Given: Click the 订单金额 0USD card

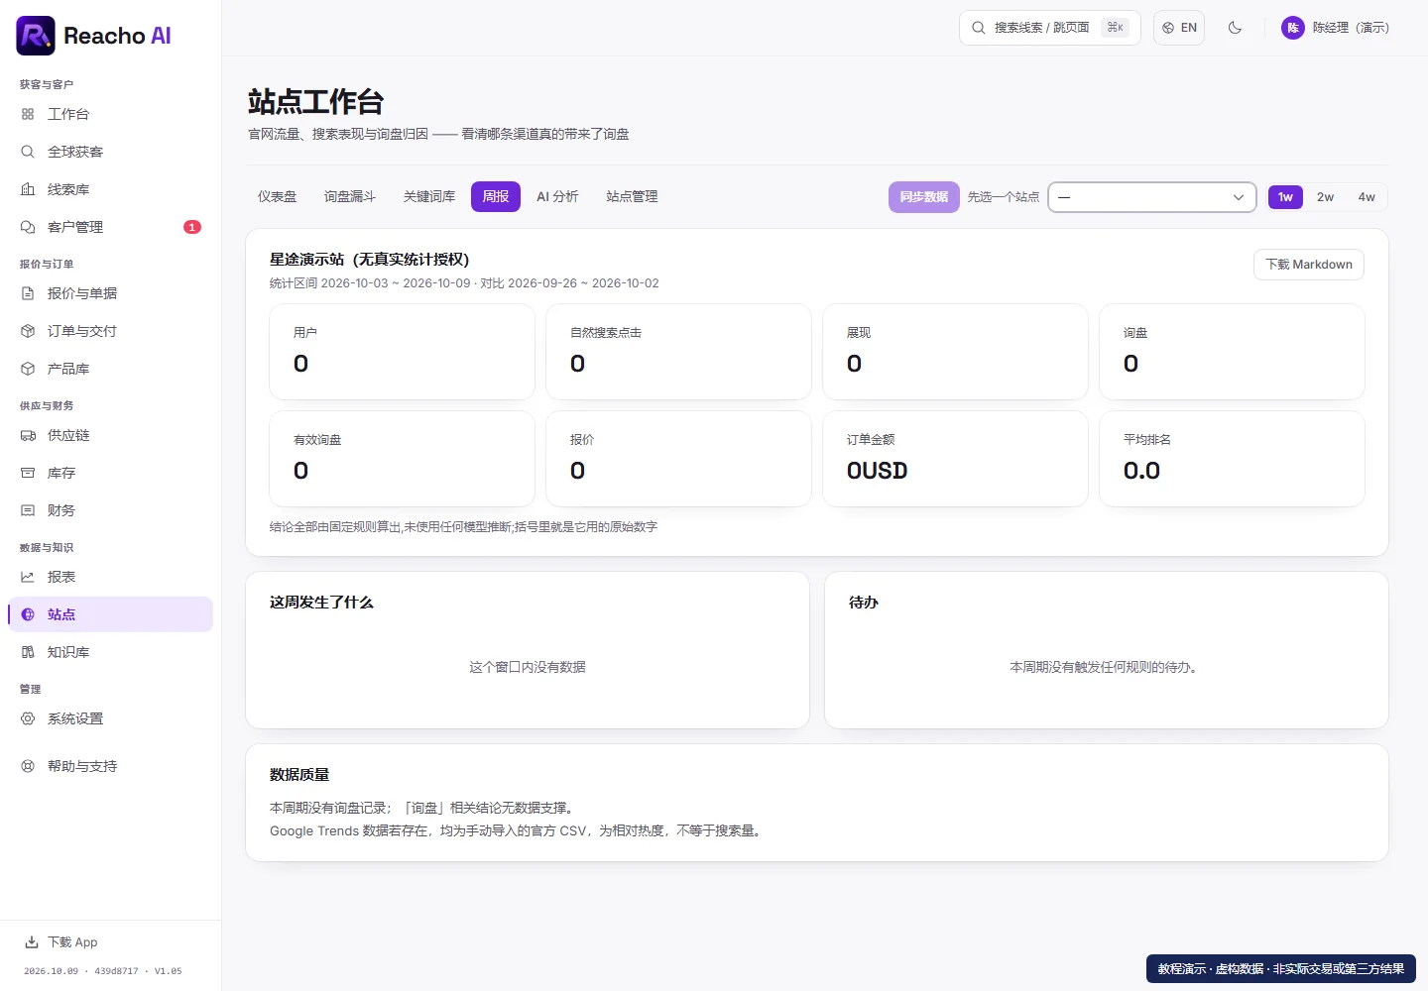Looking at the screenshot, I should coord(956,459).
